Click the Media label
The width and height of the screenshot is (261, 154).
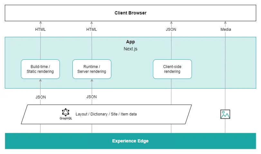(x=226, y=30)
